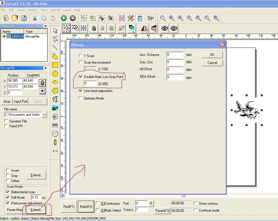278x221 pixels.
Task: Click the Acc. Distance input field
Action: 175,55
